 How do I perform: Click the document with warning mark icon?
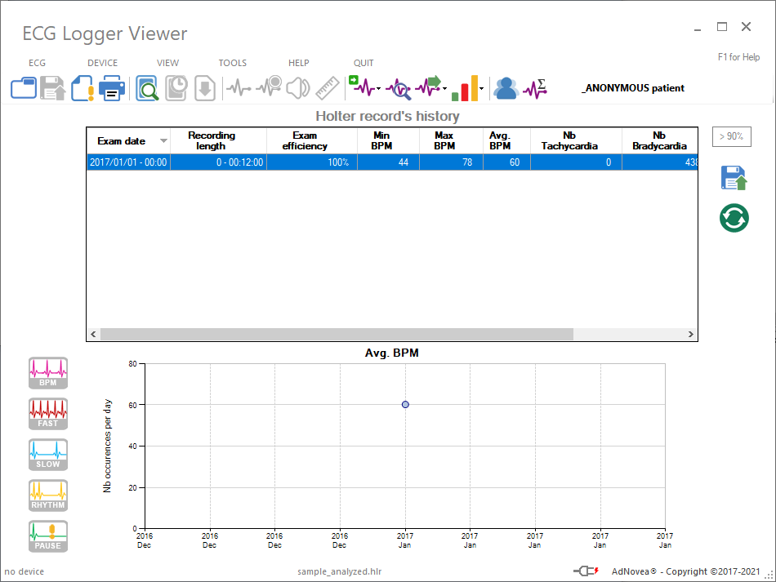click(x=83, y=88)
